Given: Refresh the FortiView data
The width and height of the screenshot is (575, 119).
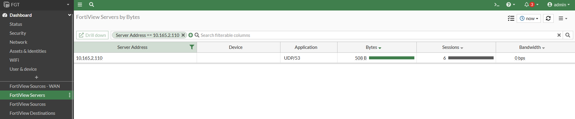Looking at the screenshot, I should click(x=548, y=18).
